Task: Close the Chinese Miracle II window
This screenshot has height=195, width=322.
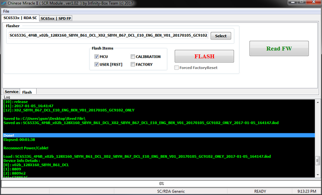Action: 313,2
